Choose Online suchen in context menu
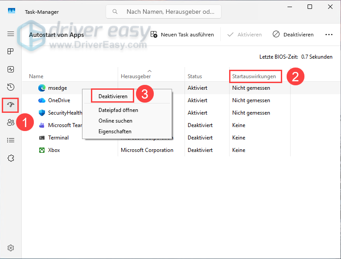341x259 pixels. (115, 121)
